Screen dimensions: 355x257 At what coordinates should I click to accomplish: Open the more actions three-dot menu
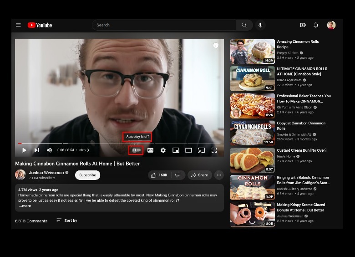click(x=219, y=175)
